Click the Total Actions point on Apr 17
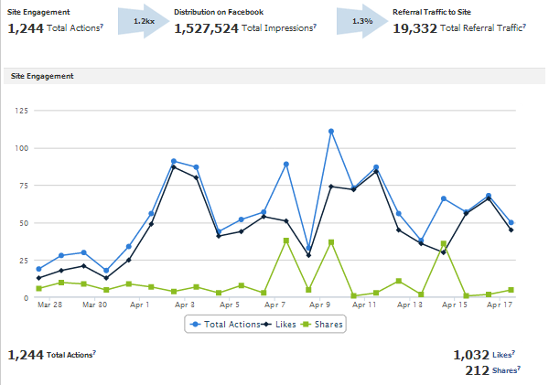This screenshot has width=549, height=385. click(511, 222)
